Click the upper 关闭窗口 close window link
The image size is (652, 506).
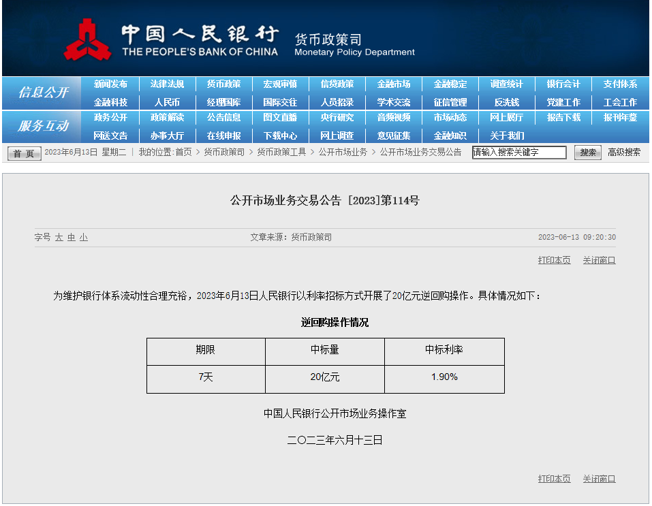pyautogui.click(x=599, y=260)
